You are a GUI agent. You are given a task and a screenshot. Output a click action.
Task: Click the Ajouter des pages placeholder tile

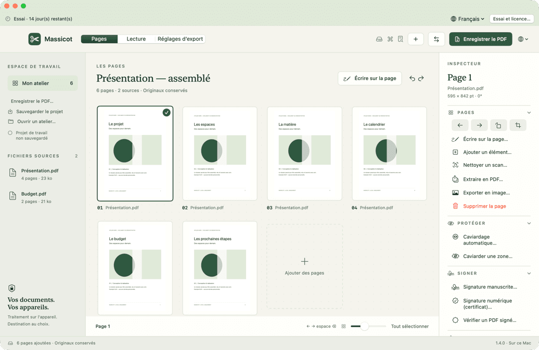click(304, 266)
